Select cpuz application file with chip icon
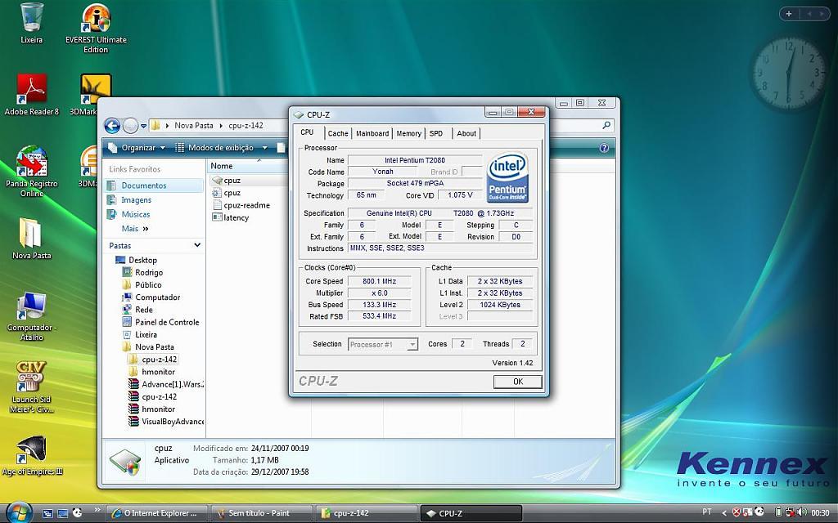The height and width of the screenshot is (523, 838). [x=227, y=181]
